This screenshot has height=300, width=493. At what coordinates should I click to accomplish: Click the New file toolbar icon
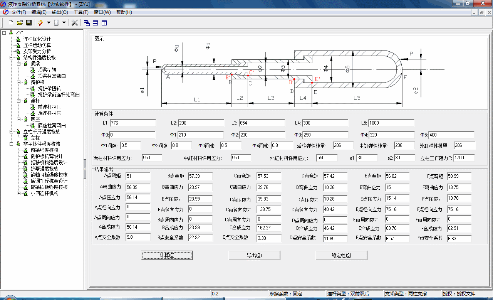11,23
